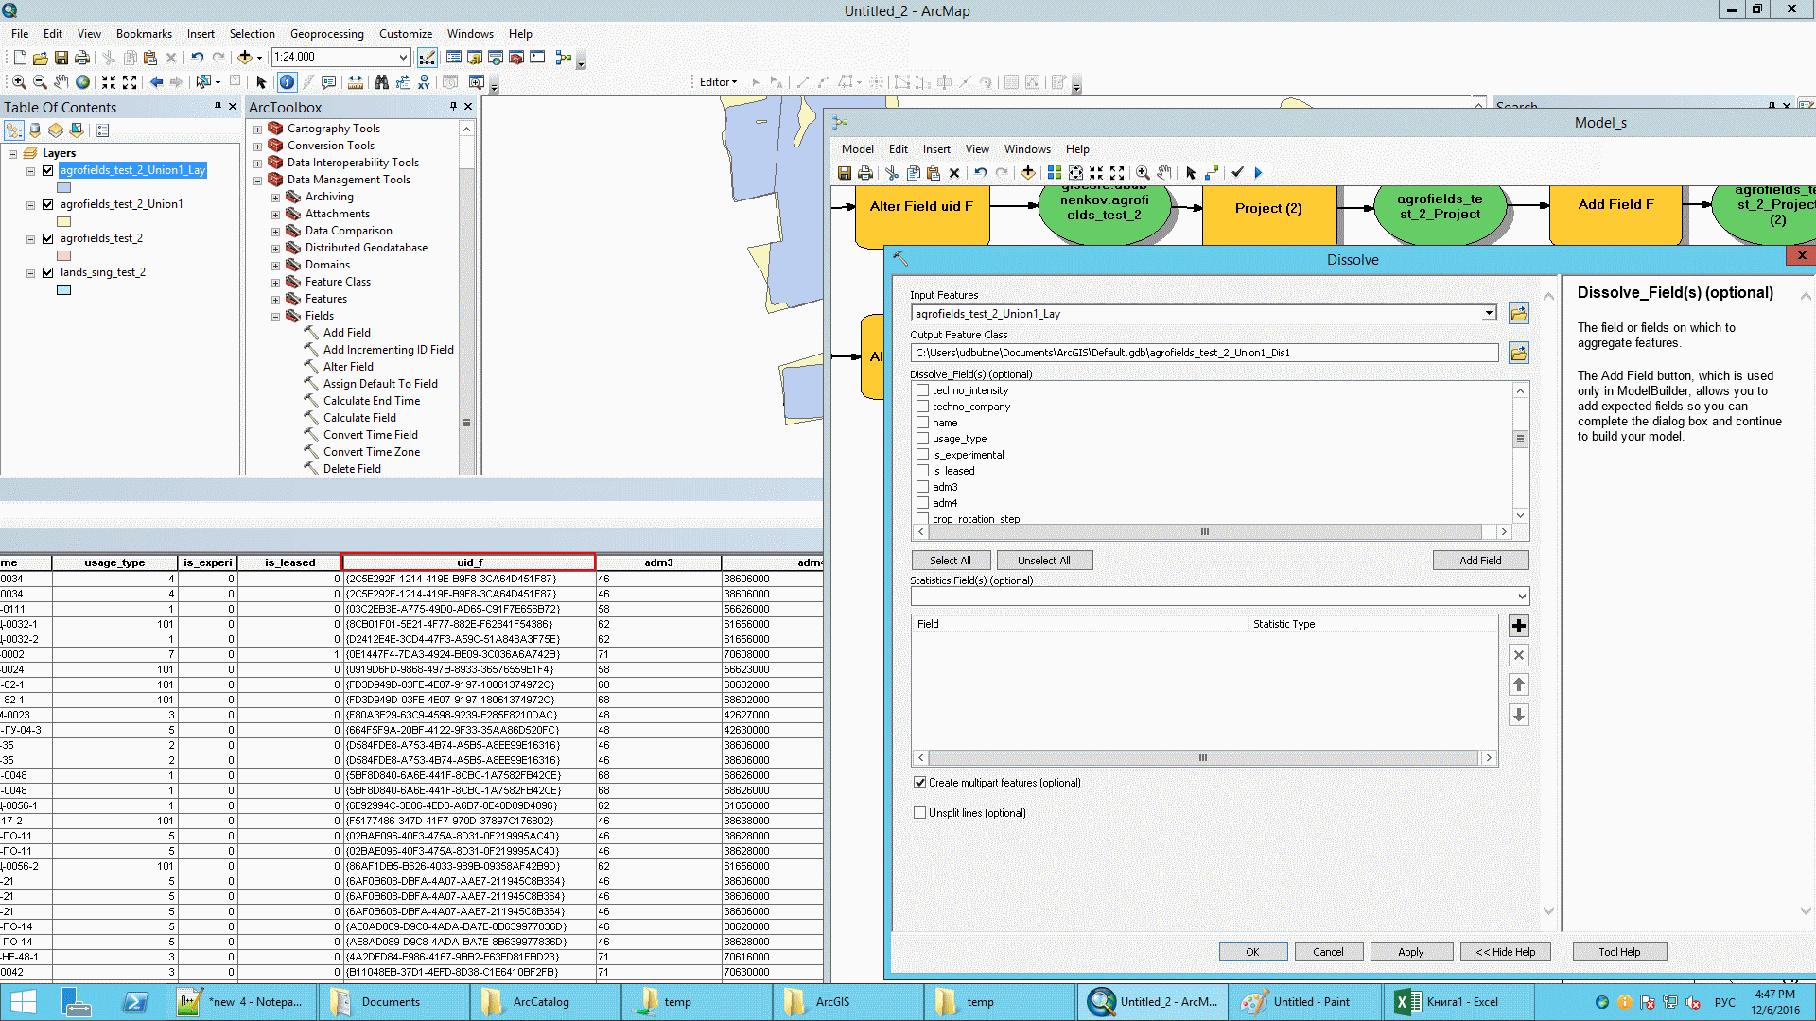
Task: Check the usage_type dissolve field
Action: pos(922,439)
